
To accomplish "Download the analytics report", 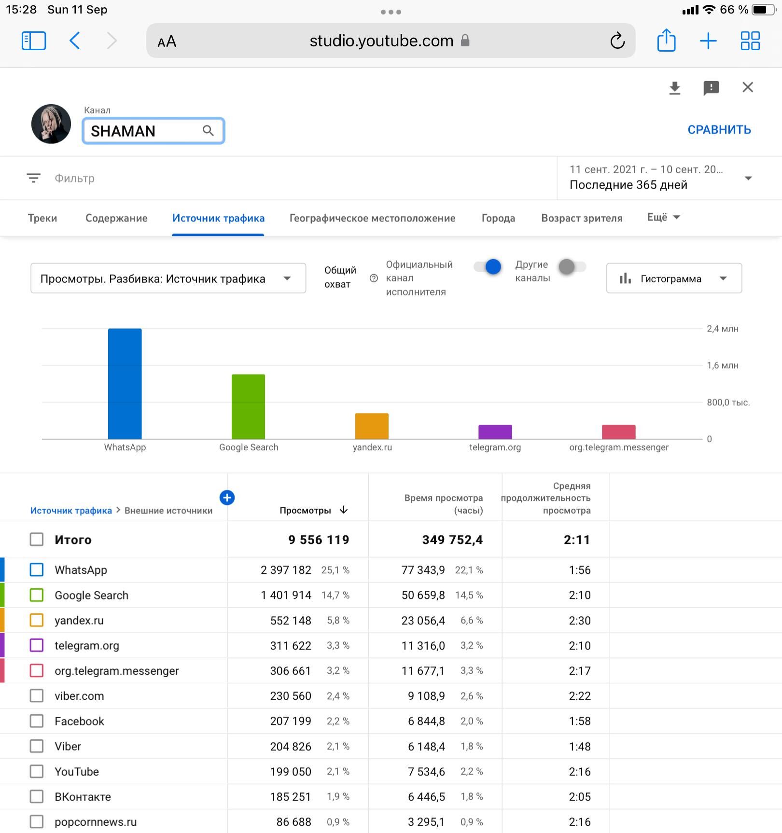I will (674, 88).
